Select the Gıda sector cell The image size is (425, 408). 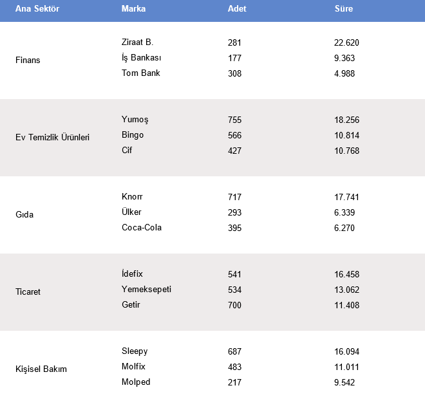(x=24, y=215)
